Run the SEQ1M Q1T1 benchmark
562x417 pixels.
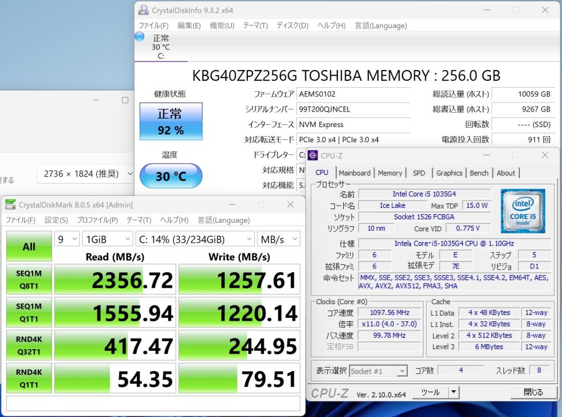coord(29,312)
